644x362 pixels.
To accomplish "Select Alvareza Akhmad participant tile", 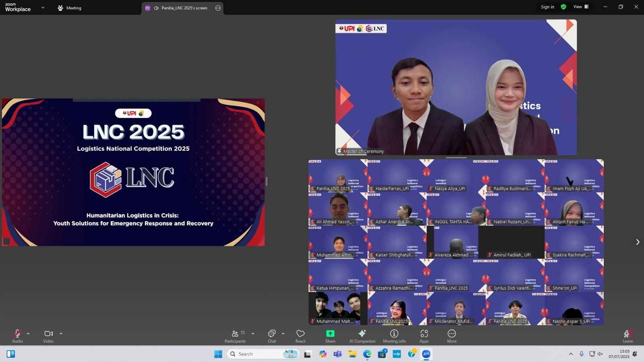I will point(456,242).
